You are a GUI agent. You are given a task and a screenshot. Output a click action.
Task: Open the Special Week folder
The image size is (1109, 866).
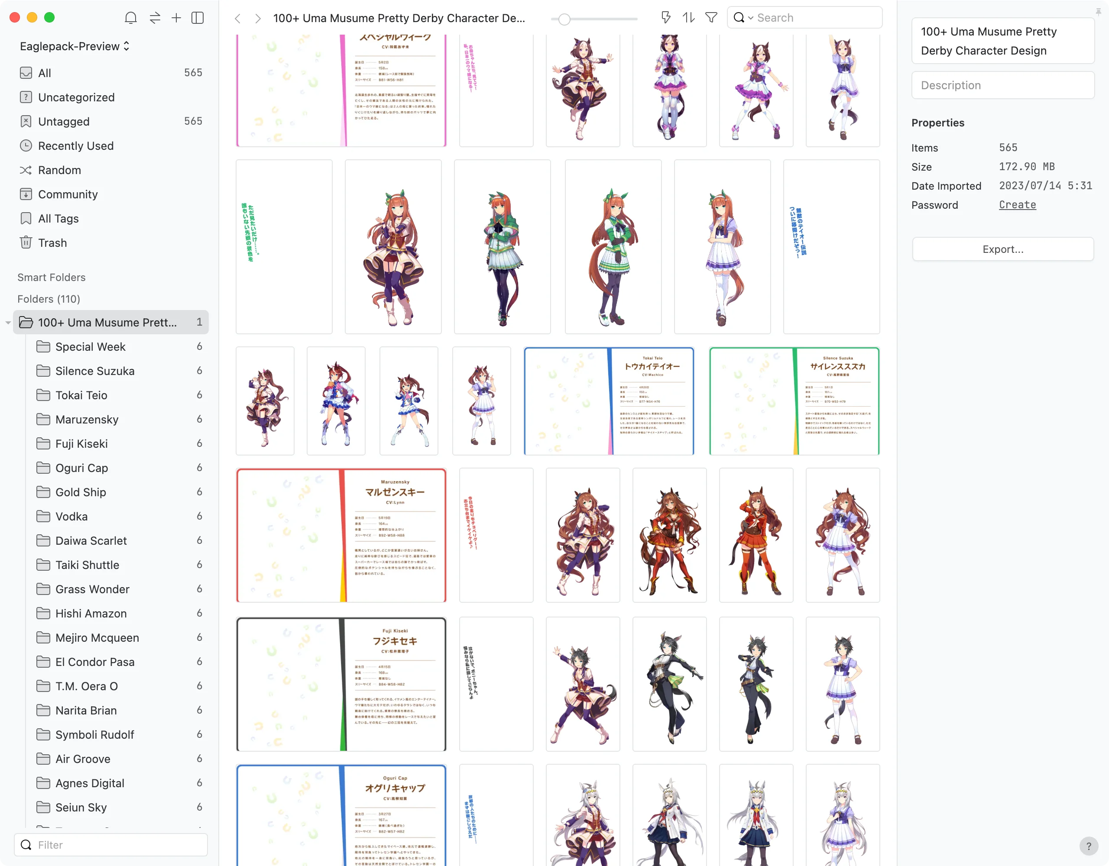click(x=119, y=347)
